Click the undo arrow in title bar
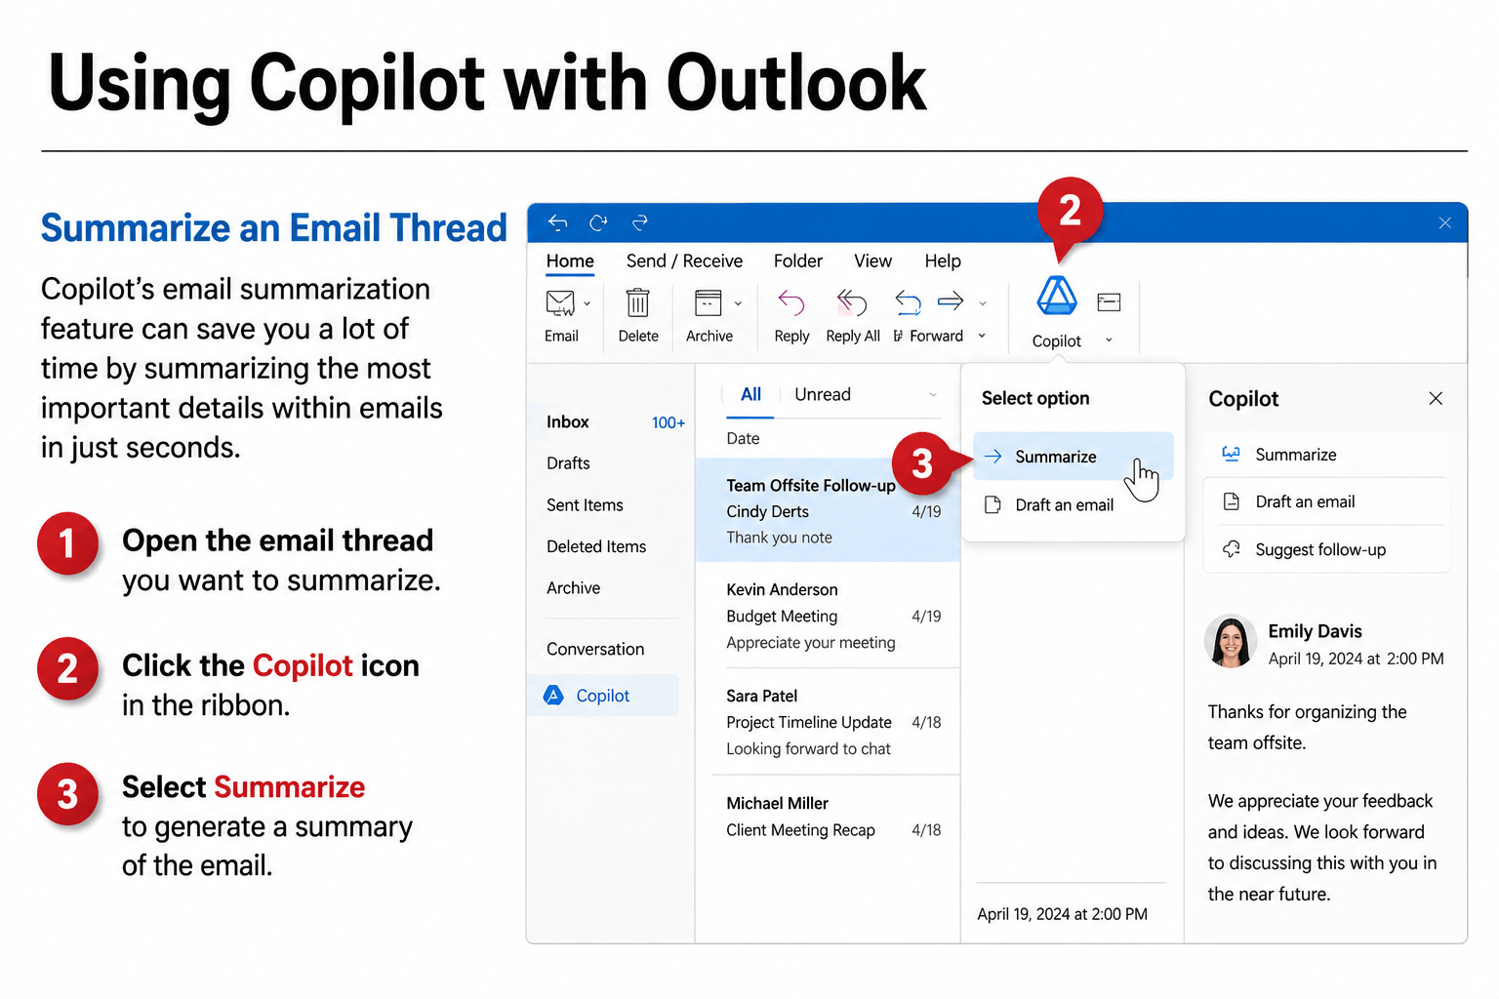Image resolution: width=1499 pixels, height=999 pixels. 557,222
